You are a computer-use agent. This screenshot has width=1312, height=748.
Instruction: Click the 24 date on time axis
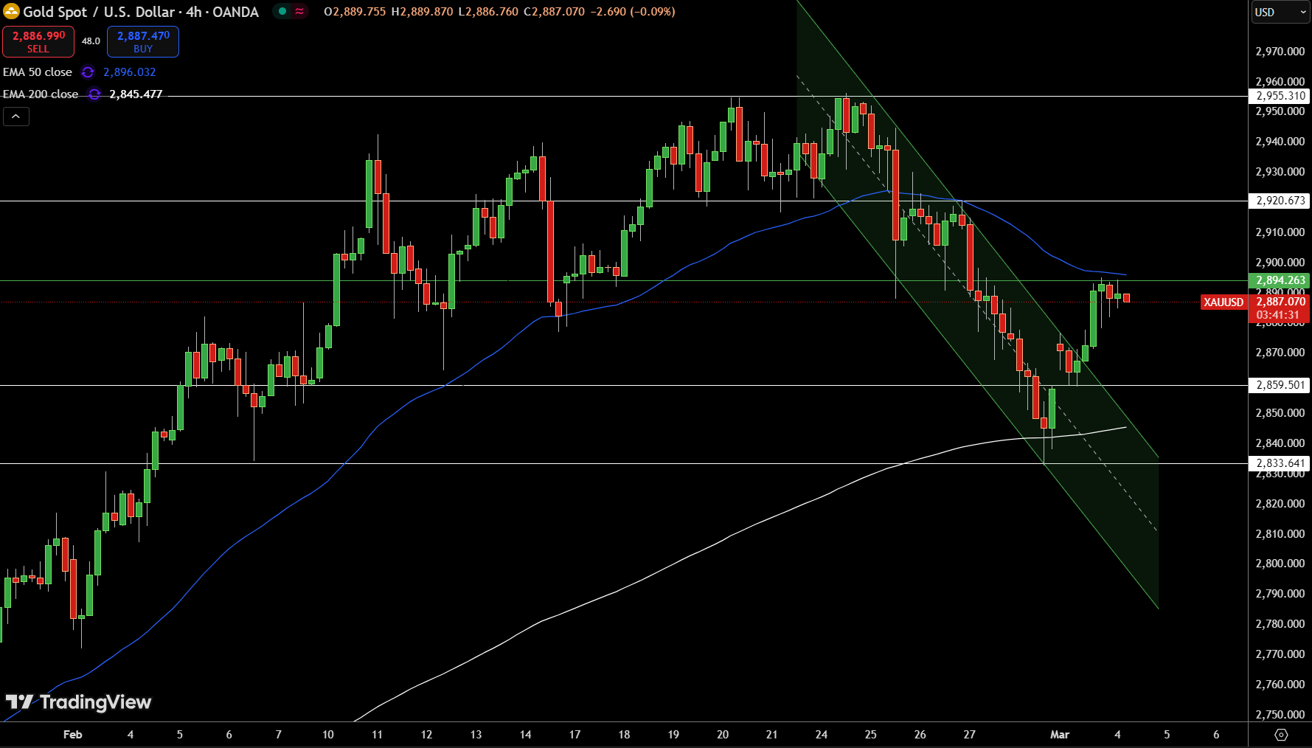(x=822, y=735)
